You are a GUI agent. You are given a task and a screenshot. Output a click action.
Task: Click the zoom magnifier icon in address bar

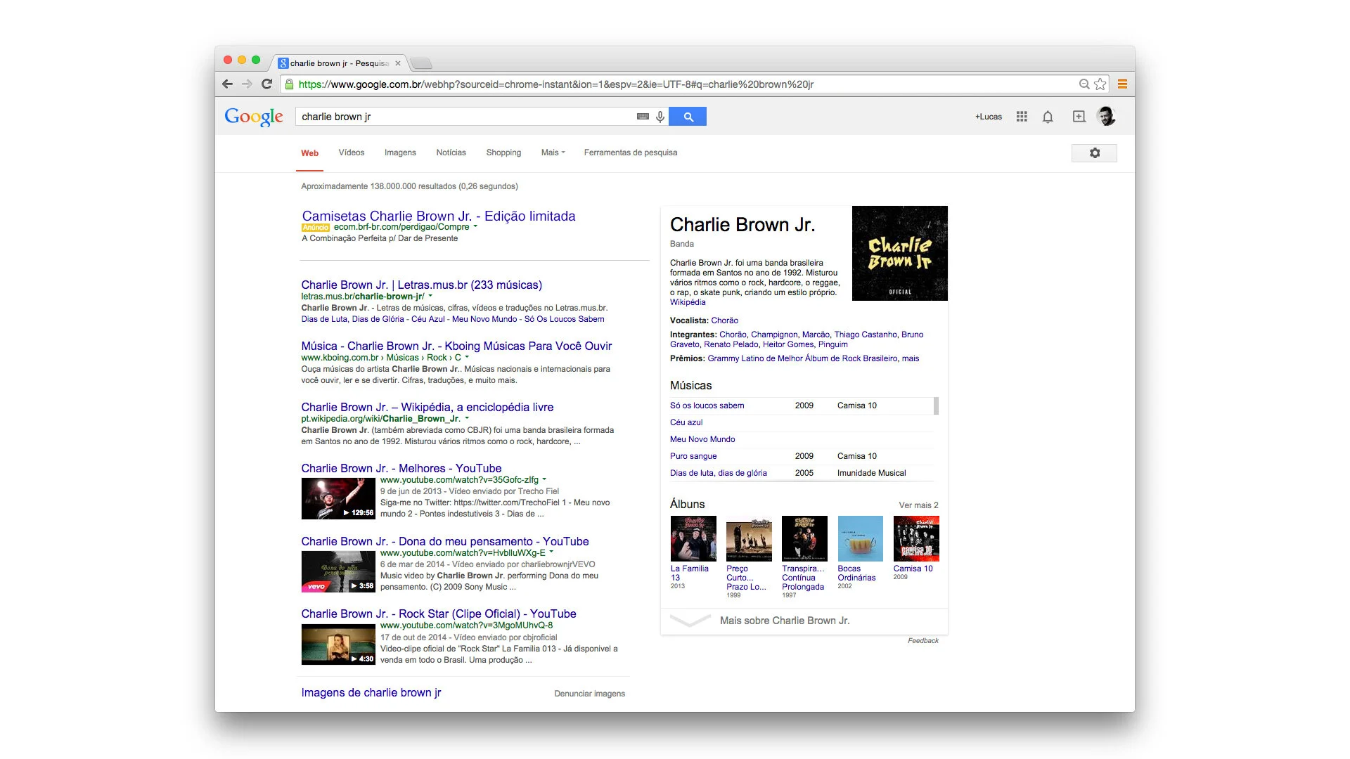click(x=1084, y=84)
